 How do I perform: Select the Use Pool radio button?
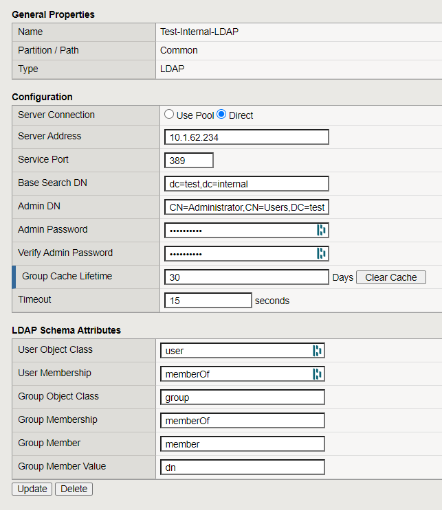[x=169, y=115]
